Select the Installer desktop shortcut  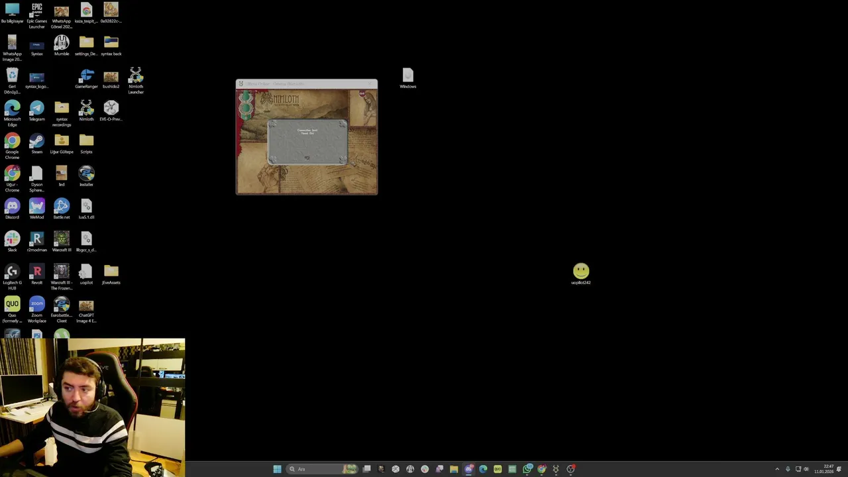click(86, 176)
